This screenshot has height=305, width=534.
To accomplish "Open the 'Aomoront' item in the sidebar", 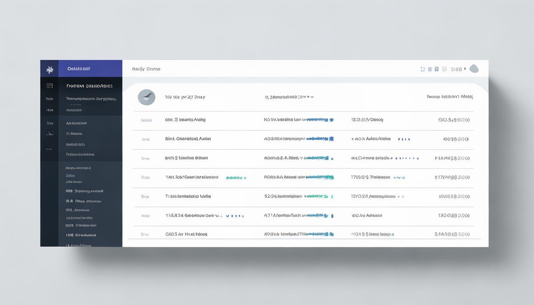I will (76, 123).
